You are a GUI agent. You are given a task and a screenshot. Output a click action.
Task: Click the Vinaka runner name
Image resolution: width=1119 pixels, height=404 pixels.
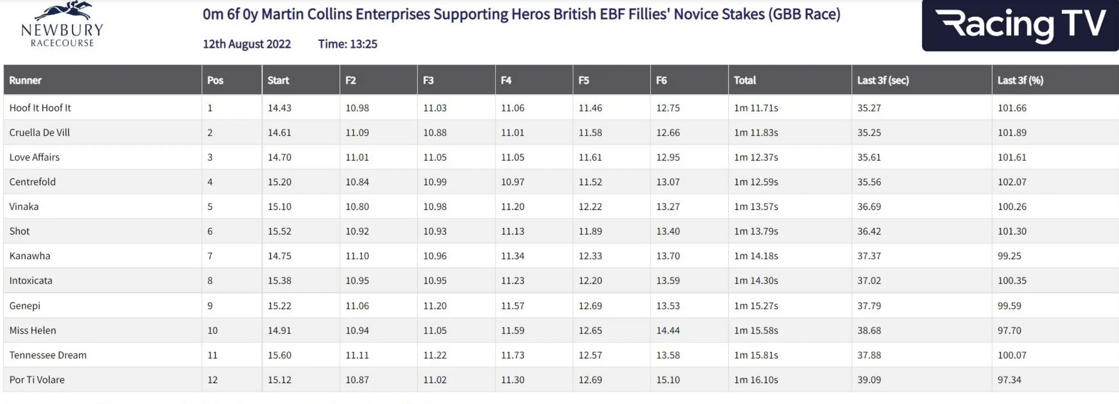click(x=24, y=207)
